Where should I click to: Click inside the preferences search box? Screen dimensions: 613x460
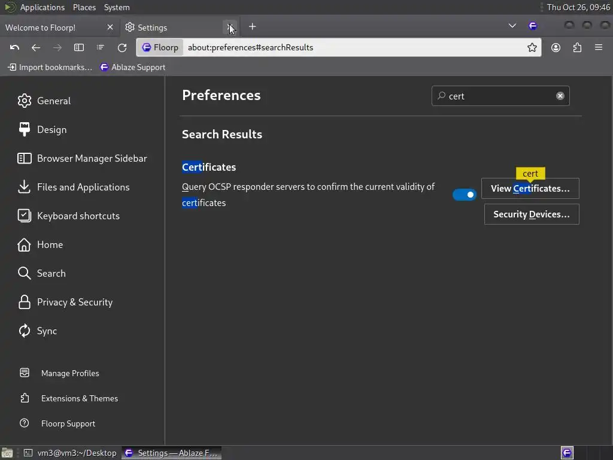[x=500, y=96]
